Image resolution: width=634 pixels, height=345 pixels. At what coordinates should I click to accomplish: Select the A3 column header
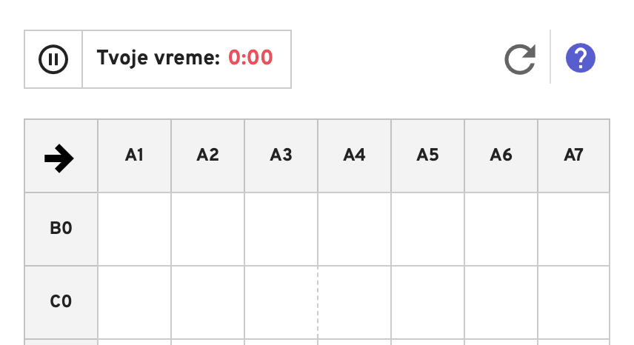pyautogui.click(x=281, y=156)
